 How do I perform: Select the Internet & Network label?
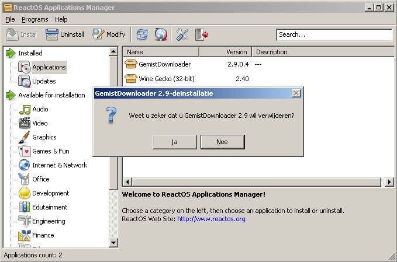[60, 165]
